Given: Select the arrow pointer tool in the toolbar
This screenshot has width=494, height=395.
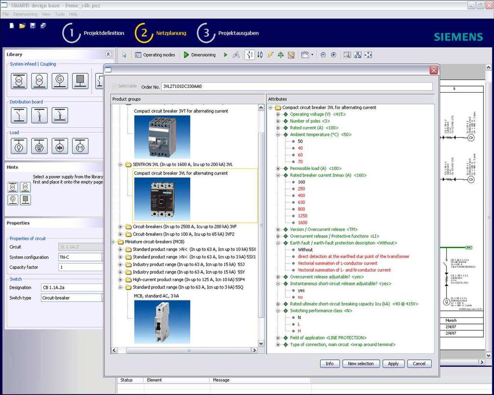Looking at the screenshot, I should [x=124, y=55].
